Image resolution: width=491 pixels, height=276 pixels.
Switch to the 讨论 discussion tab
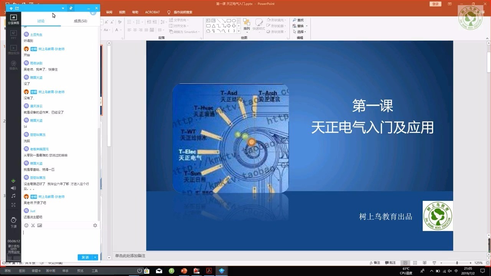point(41,21)
